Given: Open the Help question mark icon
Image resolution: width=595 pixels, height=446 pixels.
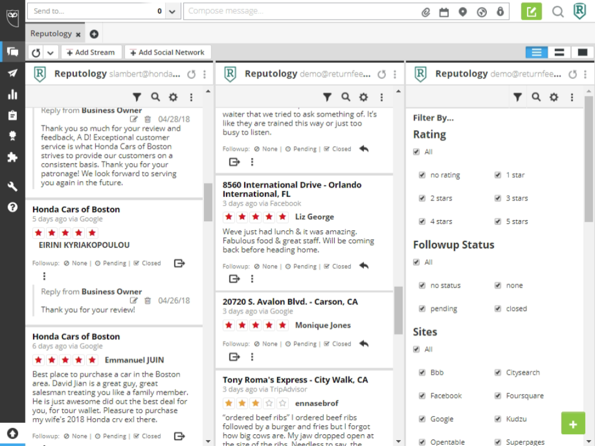Looking at the screenshot, I should pos(12,207).
